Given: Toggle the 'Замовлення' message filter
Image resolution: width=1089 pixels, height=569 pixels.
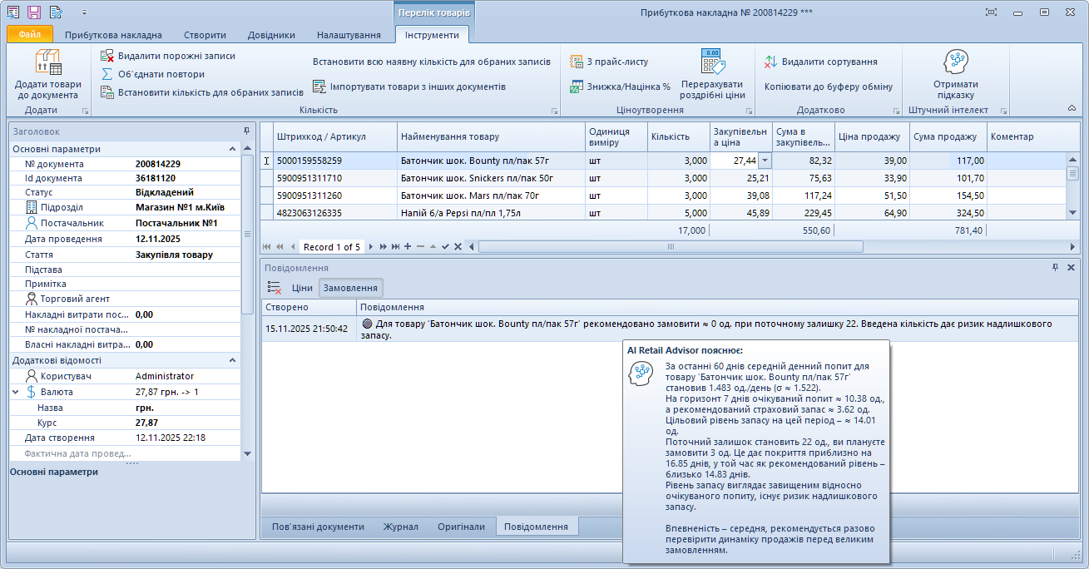Looking at the screenshot, I should pyautogui.click(x=350, y=288).
